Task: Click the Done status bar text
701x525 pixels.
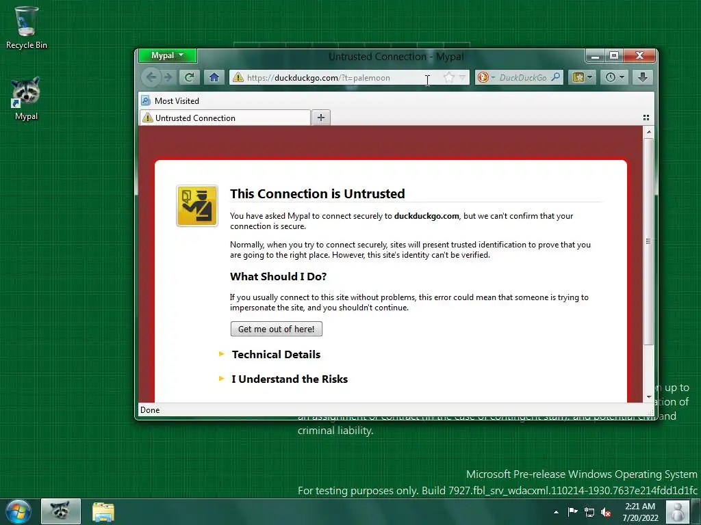Action: [150, 410]
